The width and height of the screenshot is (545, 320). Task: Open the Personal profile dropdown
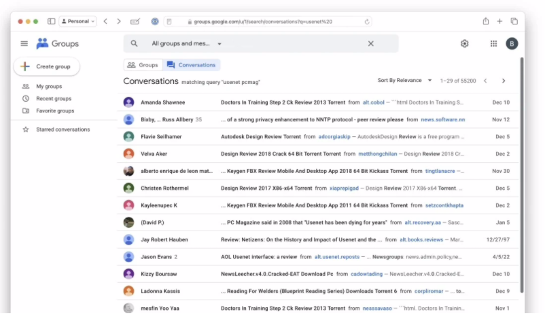click(78, 22)
